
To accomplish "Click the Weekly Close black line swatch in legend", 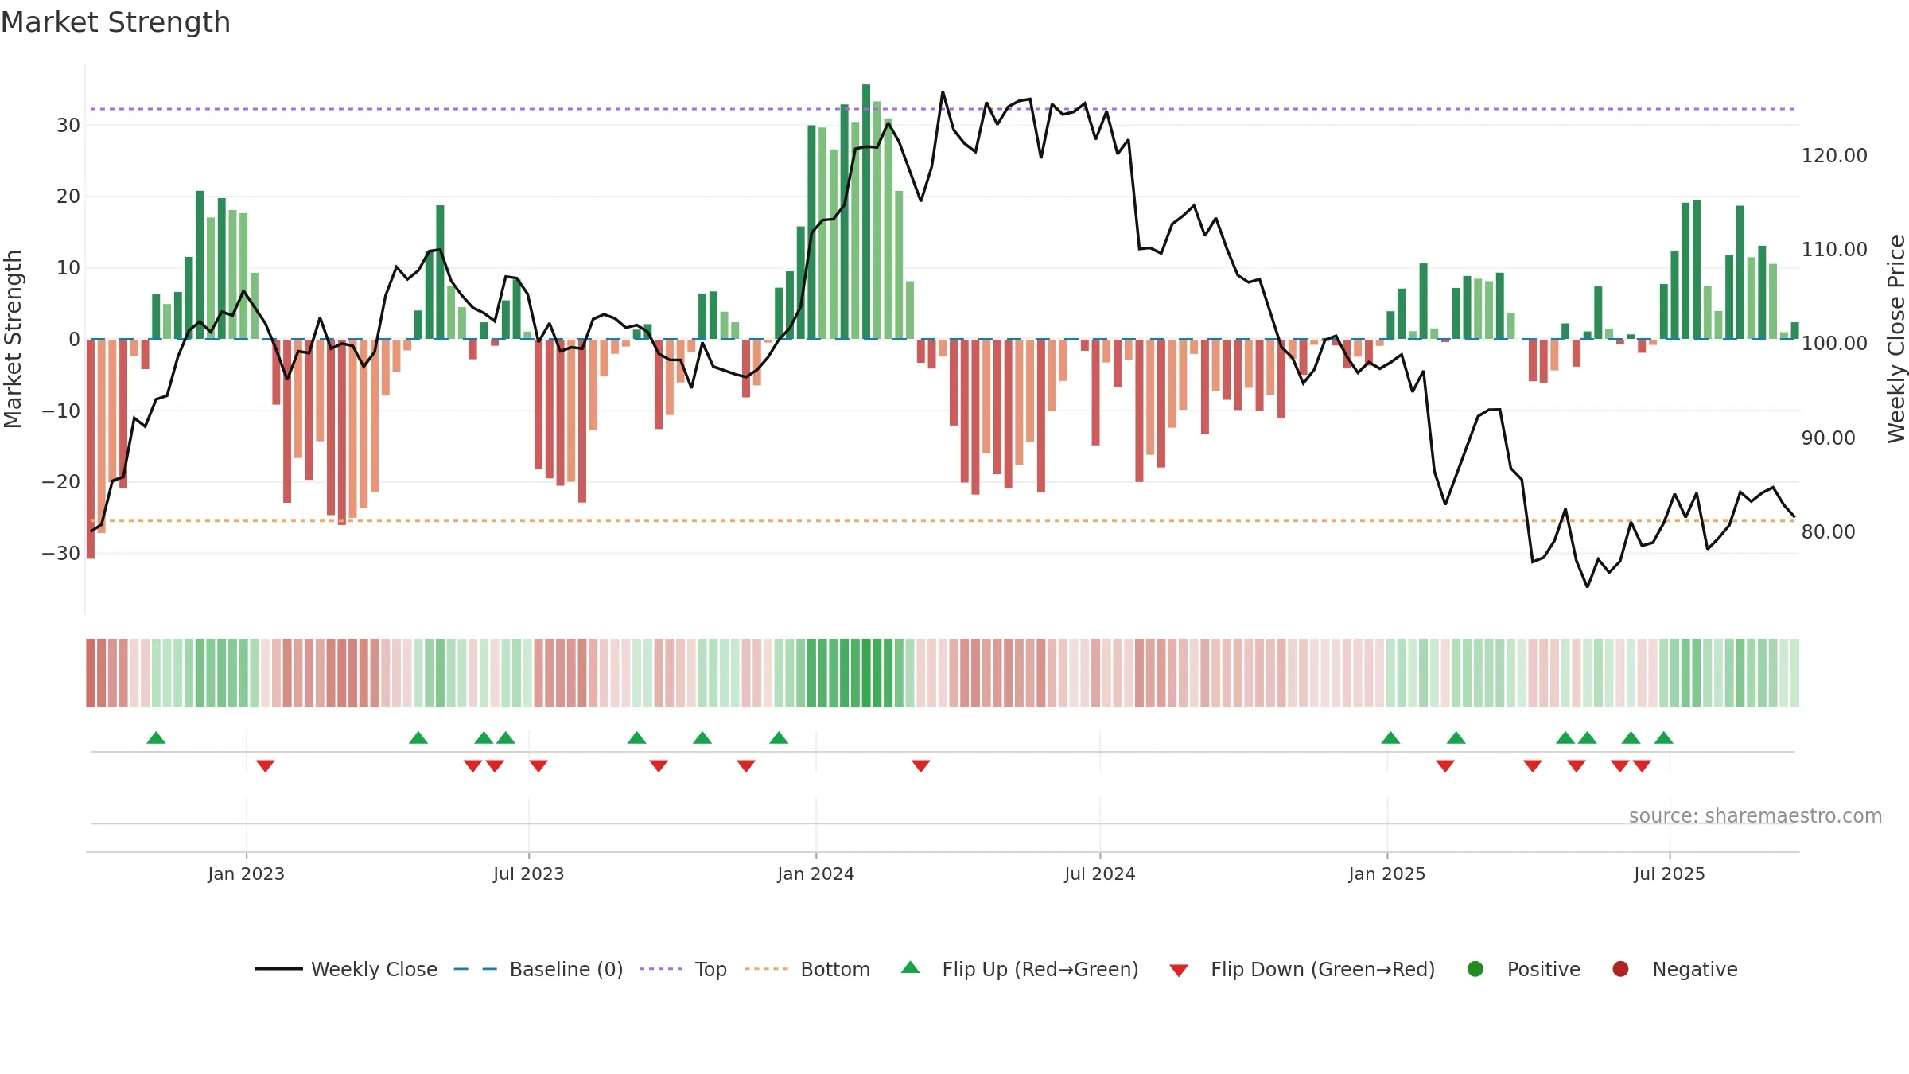I will pyautogui.click(x=279, y=969).
